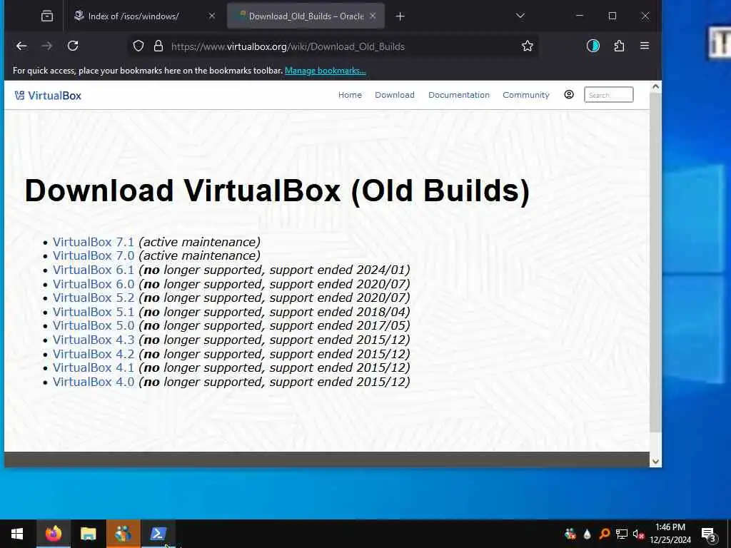
Task: Open the taskbar clock showing 1:46 PM
Action: 670,534
